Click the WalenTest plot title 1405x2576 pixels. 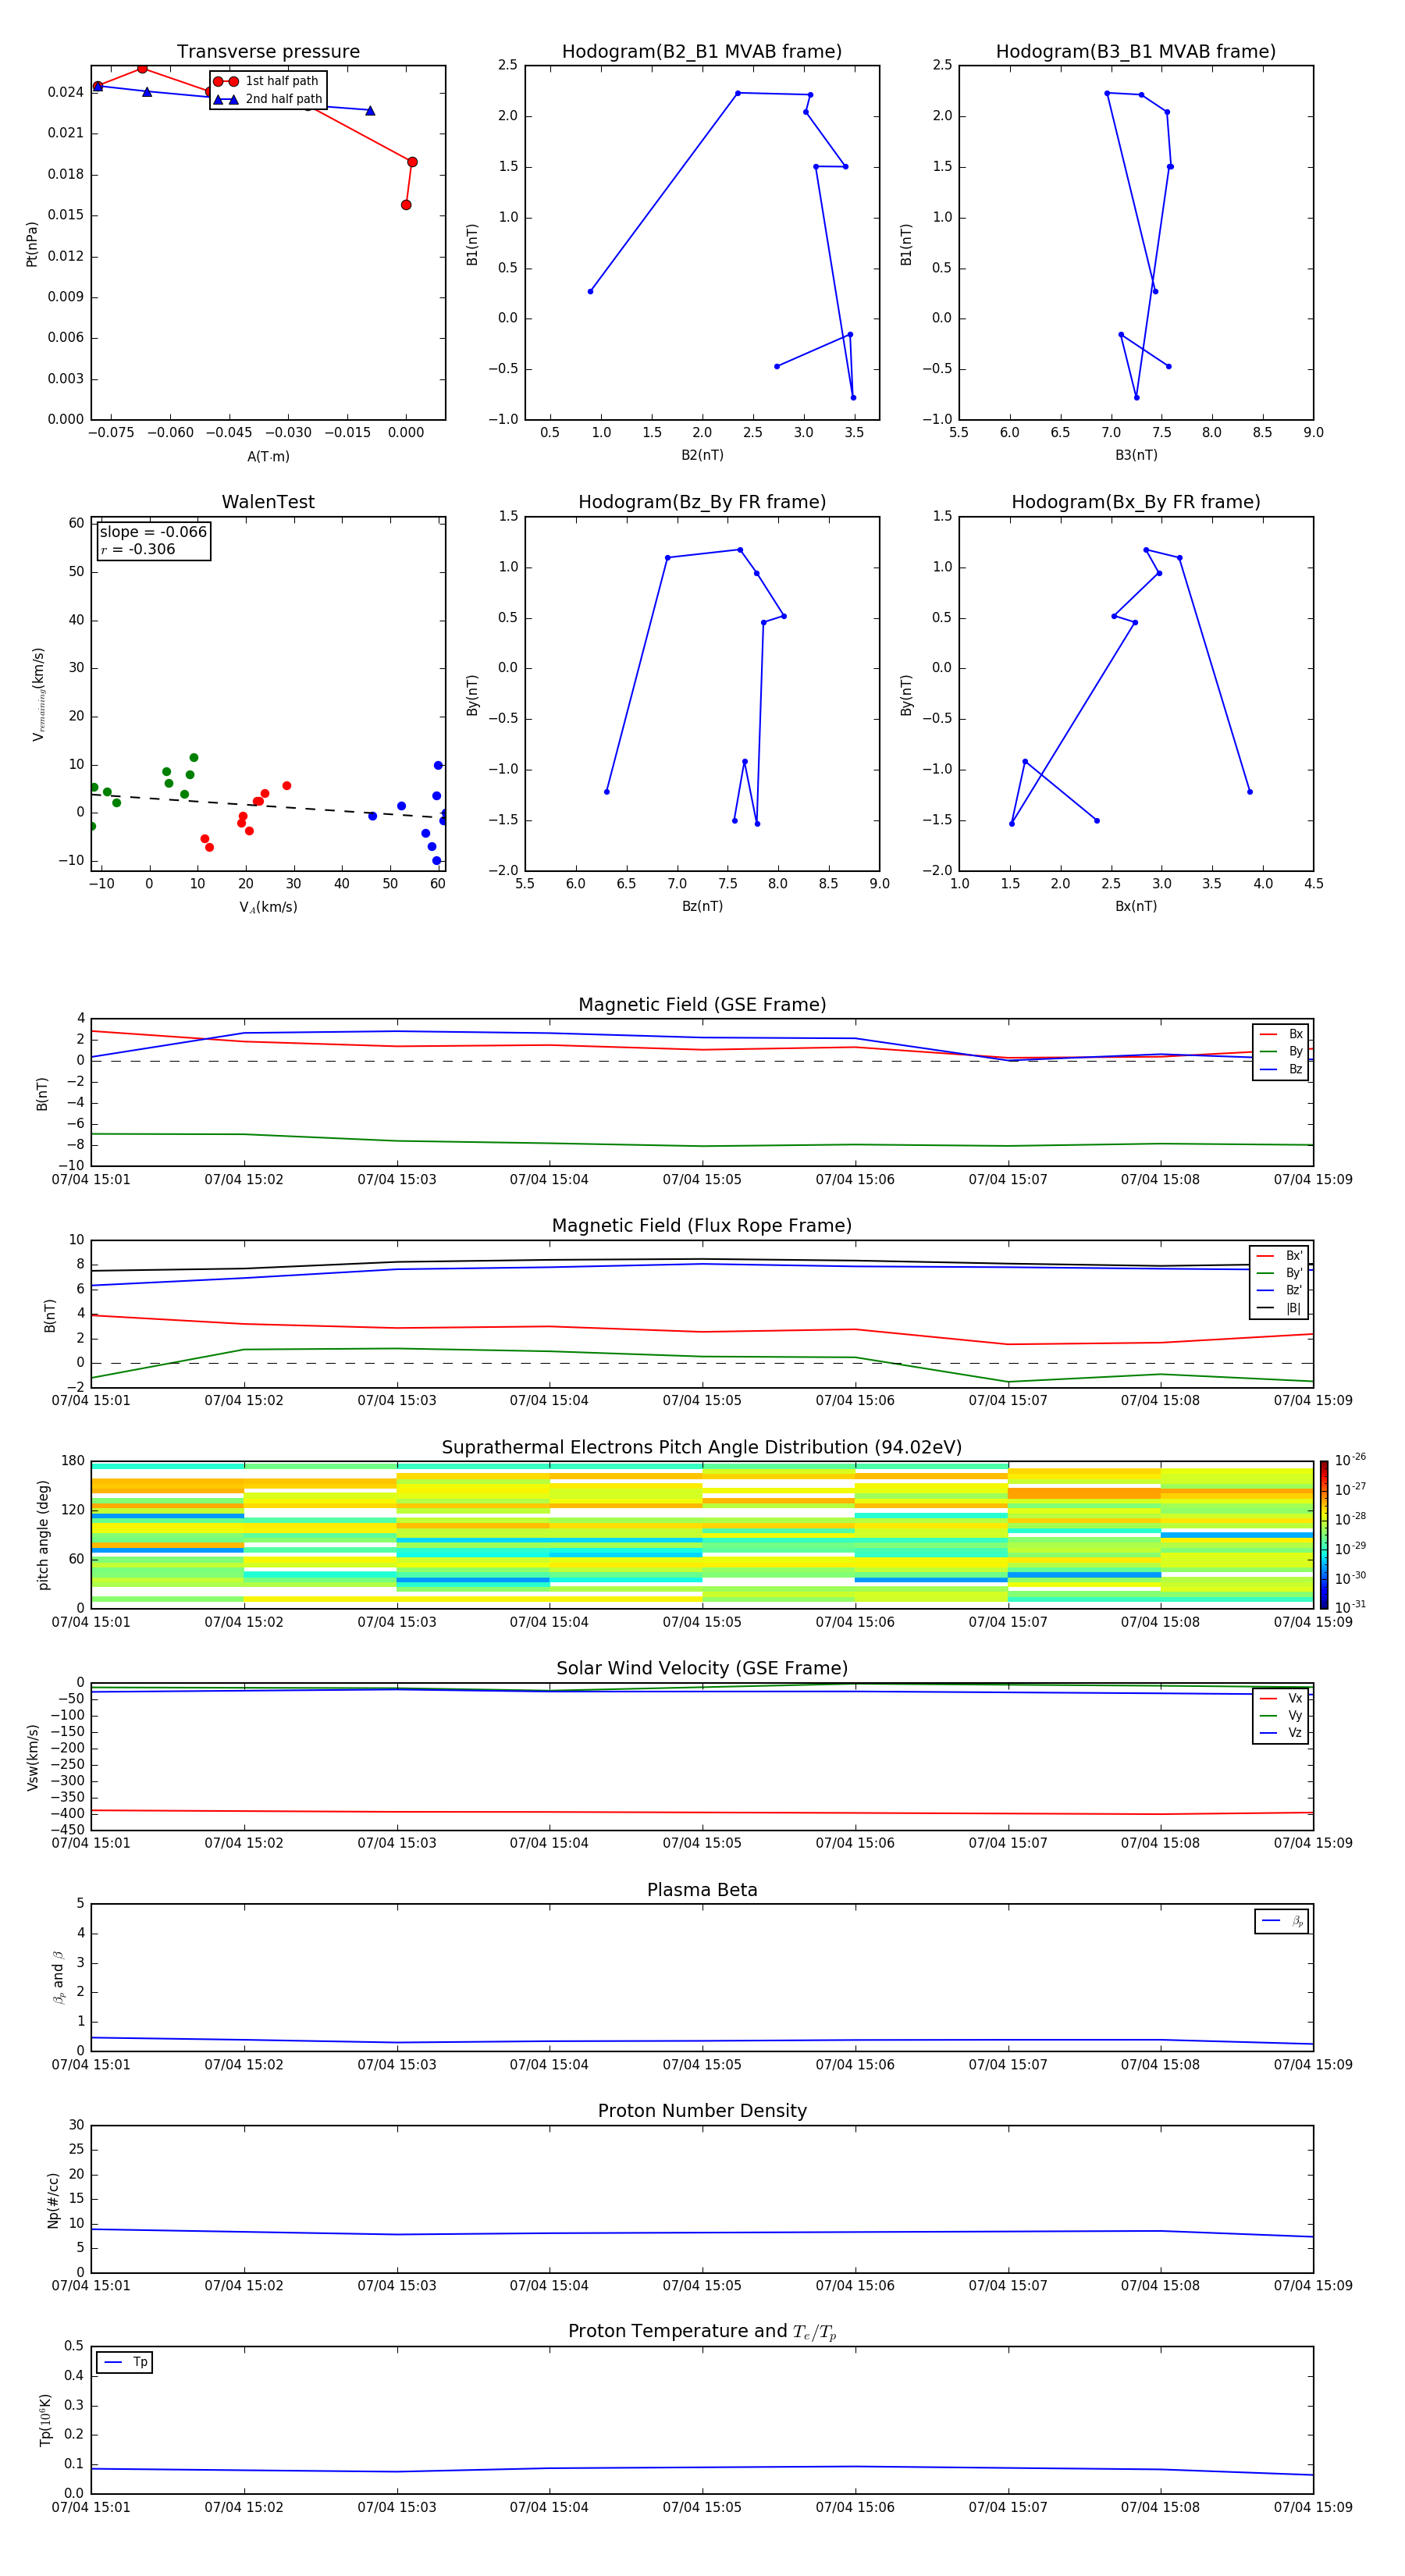[x=268, y=502]
